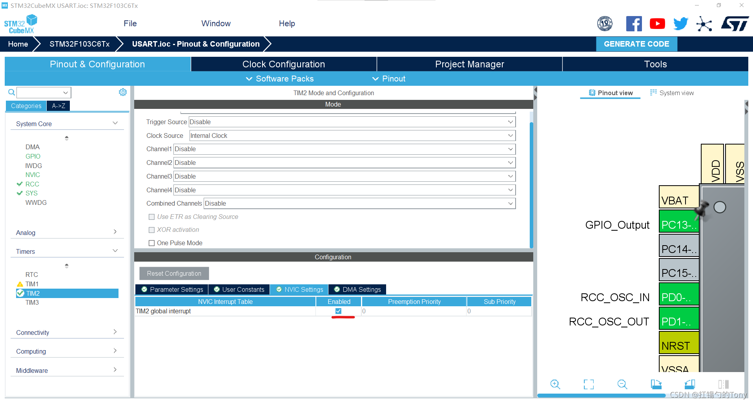This screenshot has width=753, height=403.
Task: Go to Home breadcrumb
Action: [18, 44]
